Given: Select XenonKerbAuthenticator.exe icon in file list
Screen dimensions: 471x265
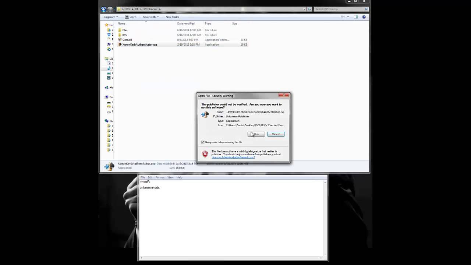Looking at the screenshot, I should tap(120, 45).
